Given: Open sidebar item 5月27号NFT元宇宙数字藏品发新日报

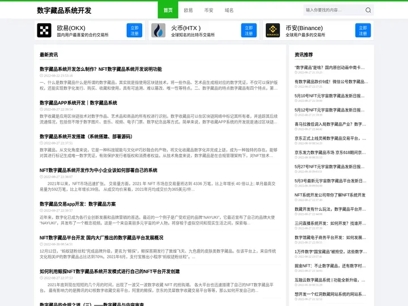Looking at the screenshot, I should pos(329,167).
